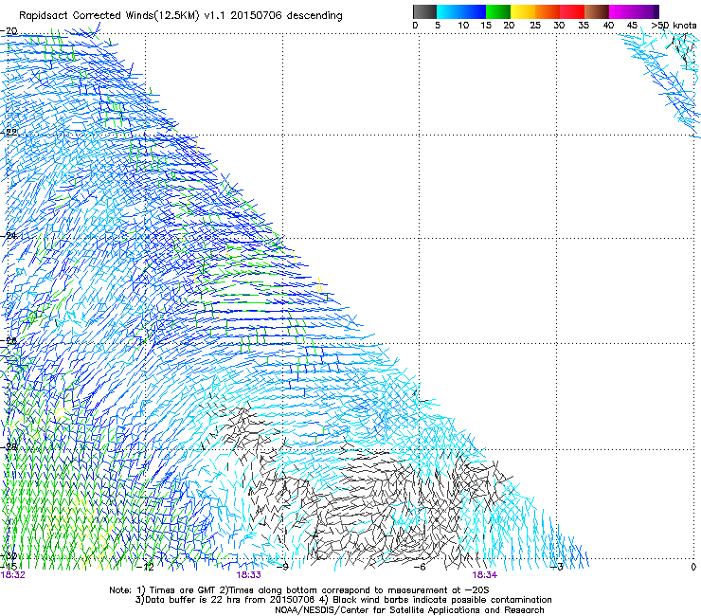Click the 0 longitude axis label

pyautogui.click(x=693, y=567)
